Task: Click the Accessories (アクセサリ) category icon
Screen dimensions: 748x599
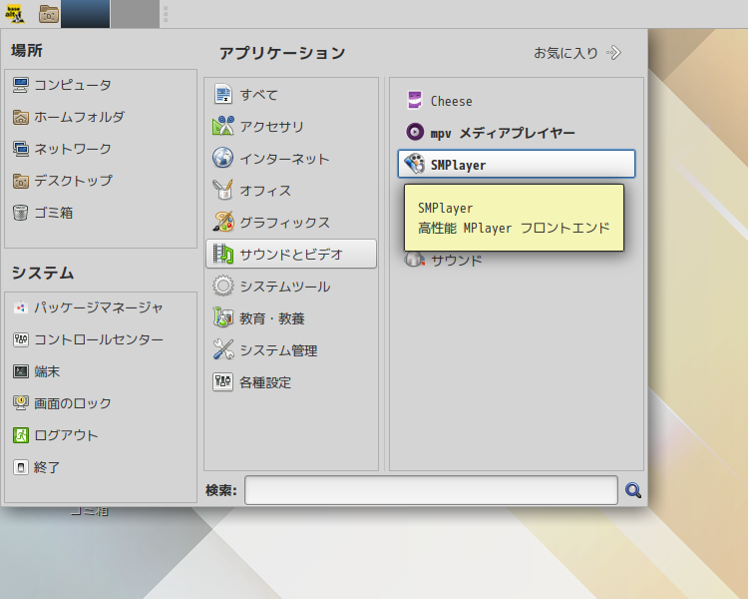Action: (222, 126)
